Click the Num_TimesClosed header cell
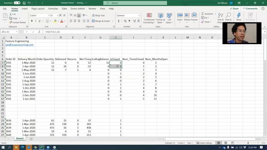Screen dimensions: 267x150 (x=133, y=59)
